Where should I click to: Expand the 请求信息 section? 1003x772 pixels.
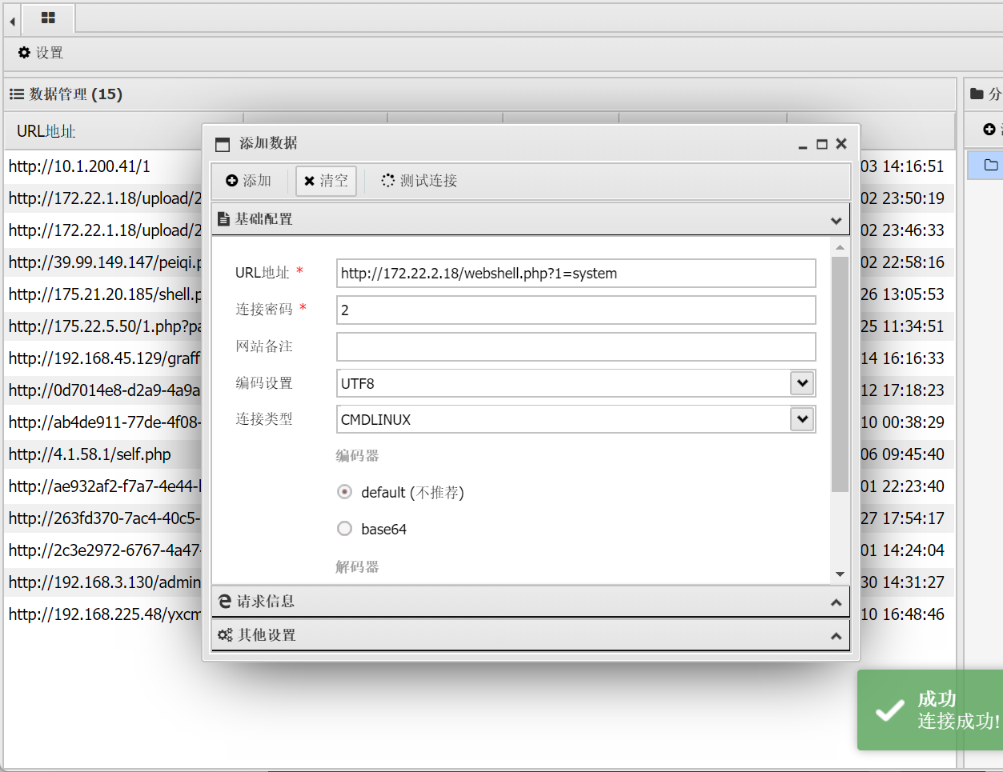pyautogui.click(x=530, y=602)
